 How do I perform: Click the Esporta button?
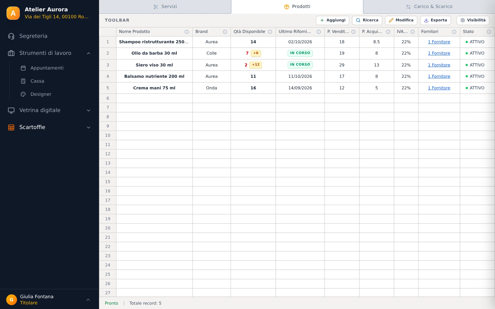[435, 20]
